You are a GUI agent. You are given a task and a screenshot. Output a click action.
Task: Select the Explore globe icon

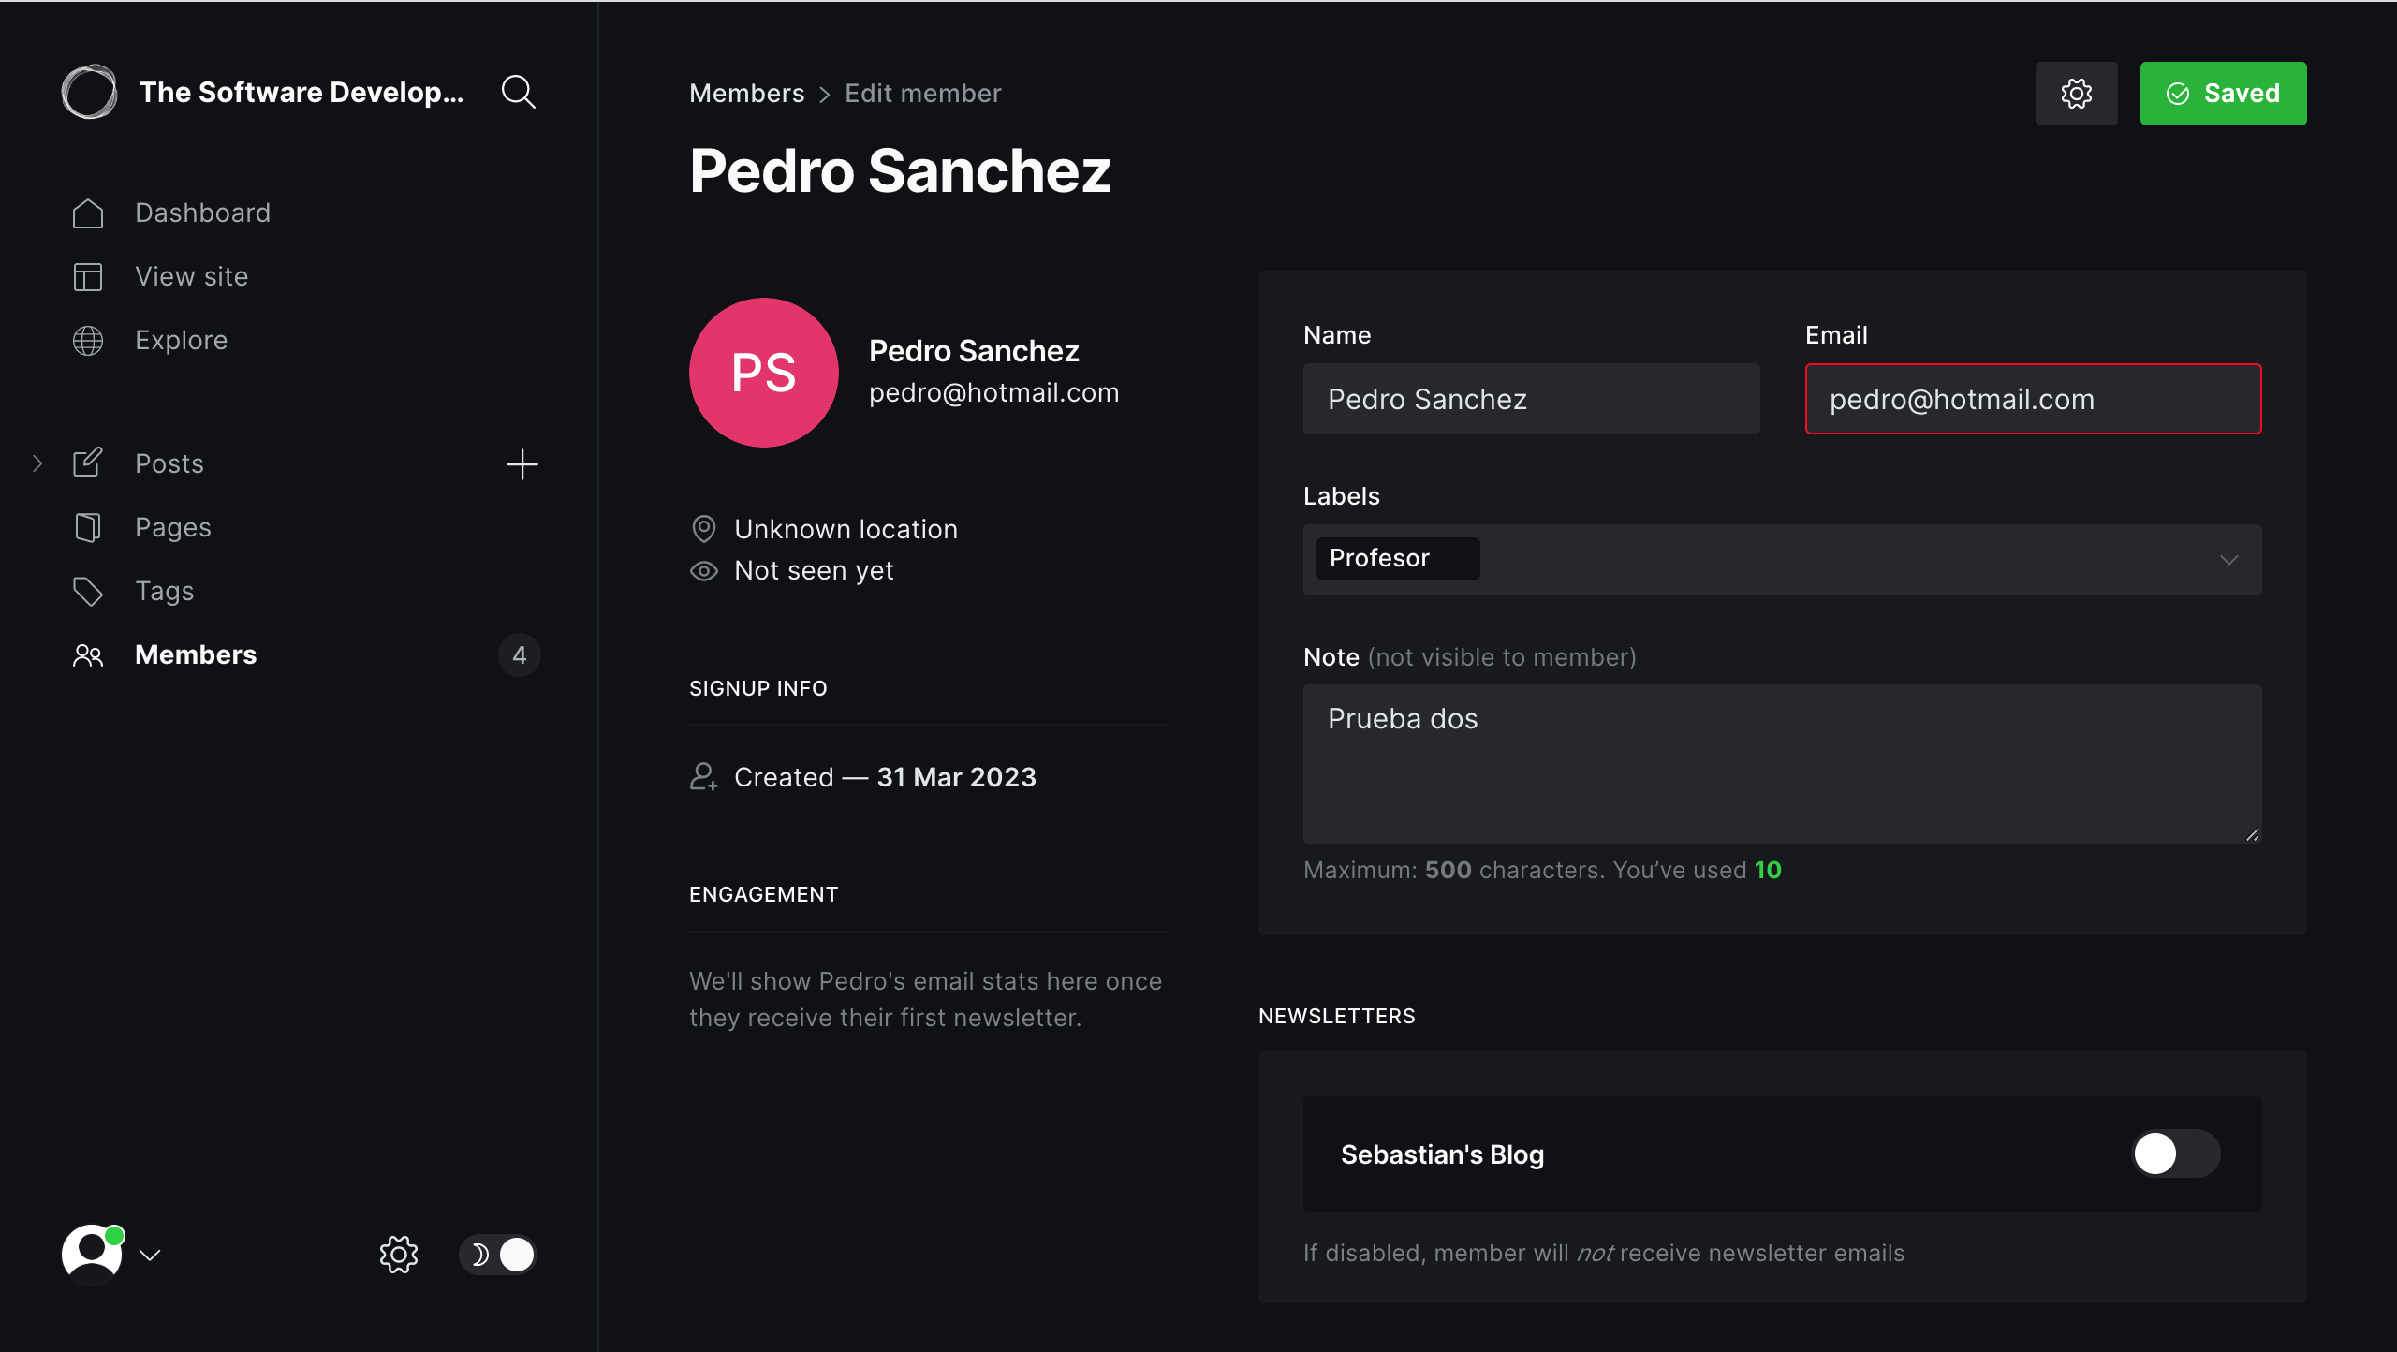click(88, 340)
